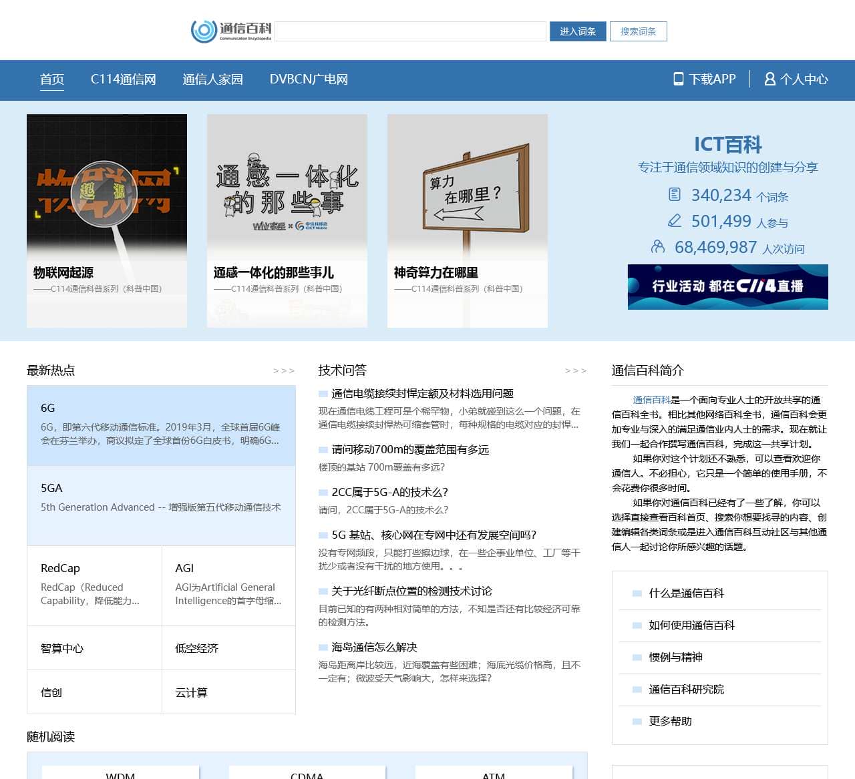Focus the search entry text field

pos(410,31)
